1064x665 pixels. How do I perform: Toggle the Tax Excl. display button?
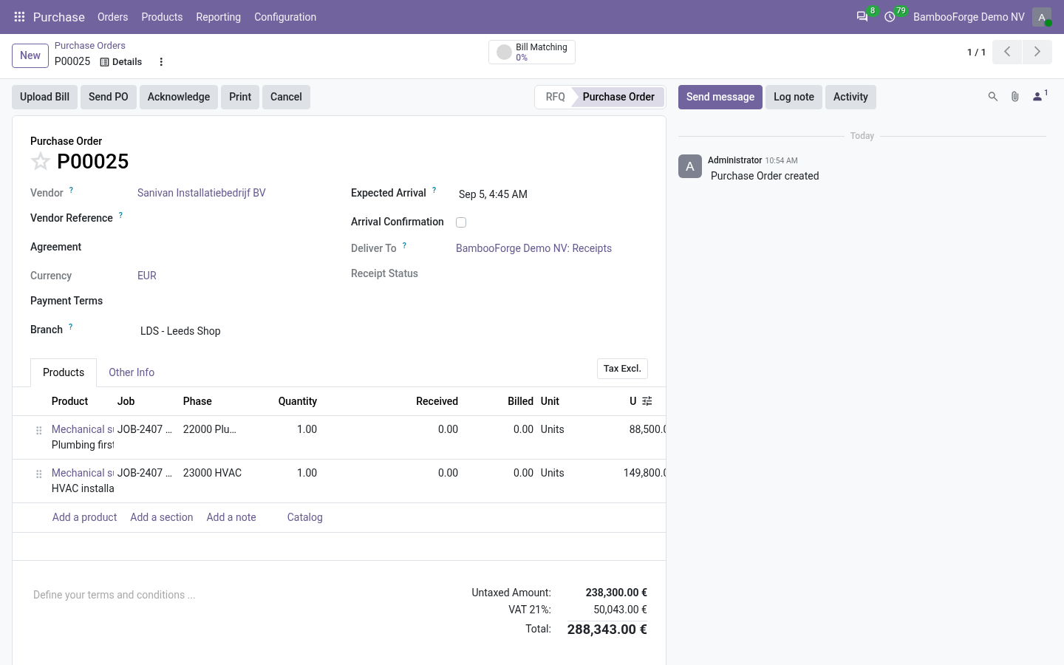click(x=622, y=369)
